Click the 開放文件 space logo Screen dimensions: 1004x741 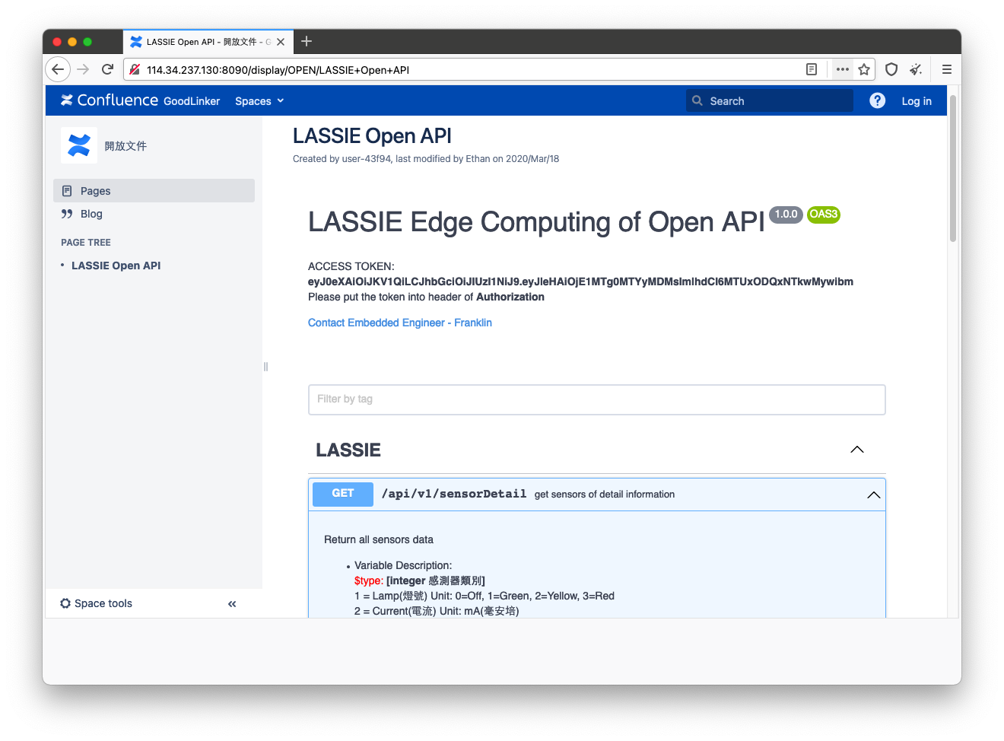coord(79,145)
